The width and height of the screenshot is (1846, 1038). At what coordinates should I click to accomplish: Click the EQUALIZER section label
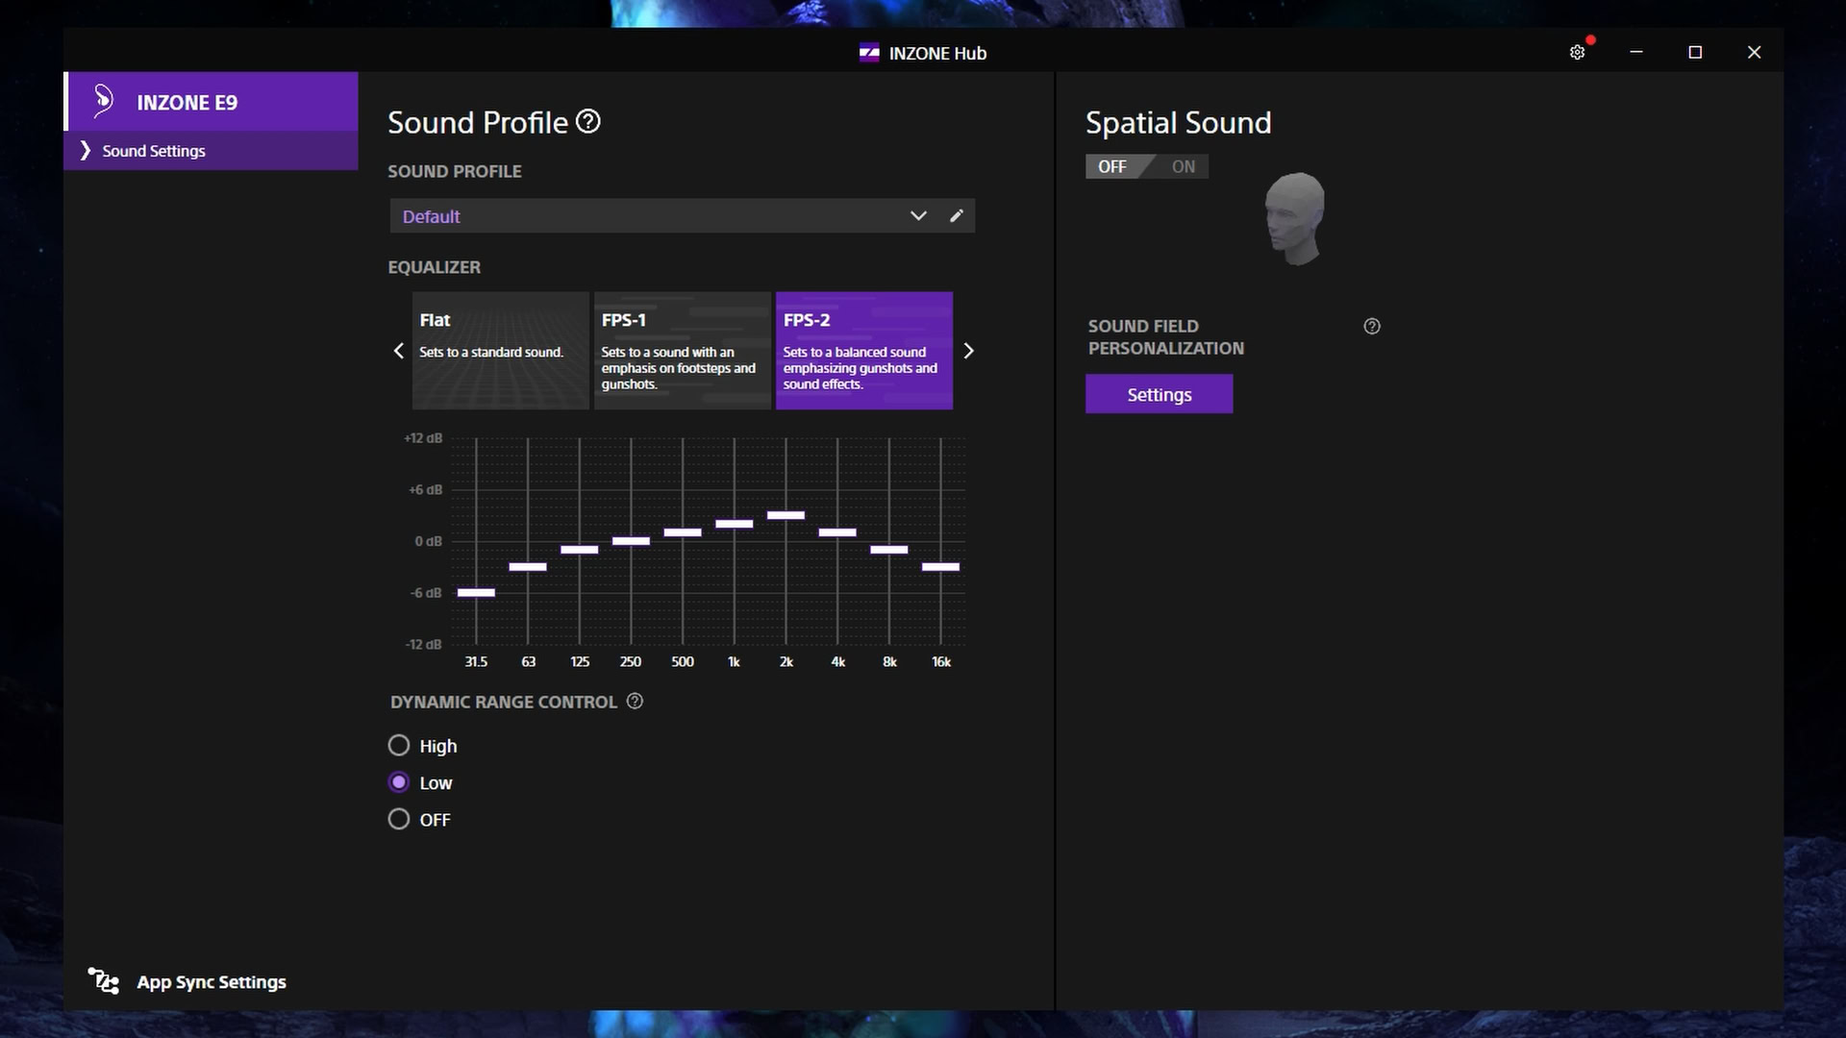[x=434, y=267]
